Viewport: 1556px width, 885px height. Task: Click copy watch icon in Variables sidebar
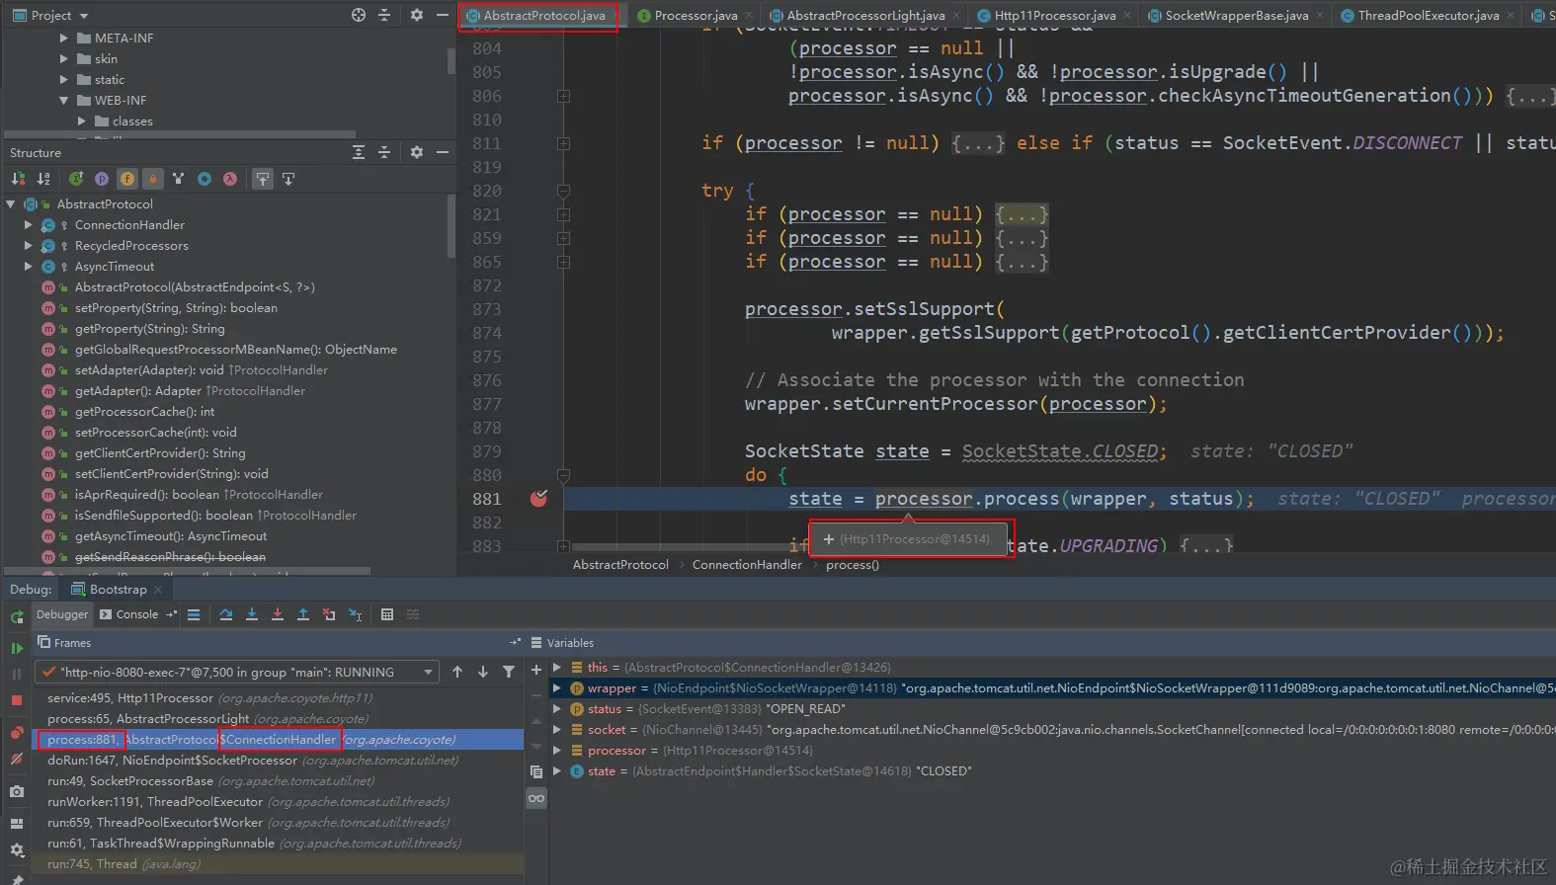pos(536,771)
